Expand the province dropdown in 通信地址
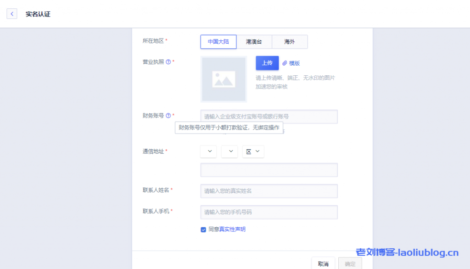The image size is (470, 269). point(208,151)
